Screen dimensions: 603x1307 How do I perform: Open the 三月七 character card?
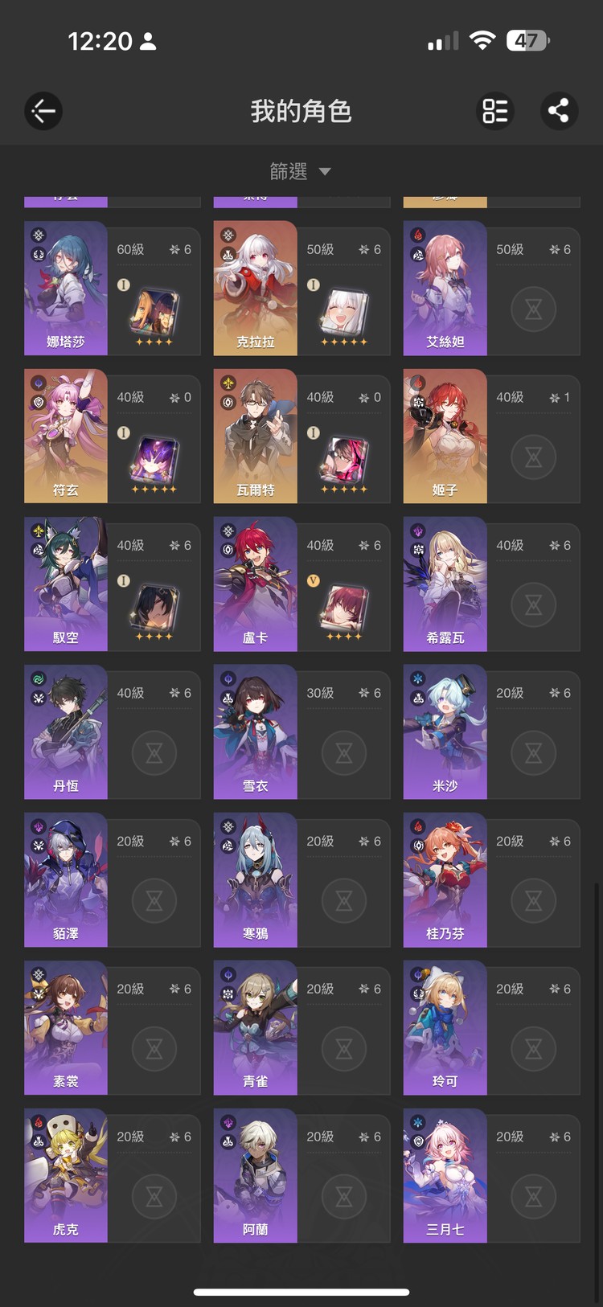(491, 1176)
